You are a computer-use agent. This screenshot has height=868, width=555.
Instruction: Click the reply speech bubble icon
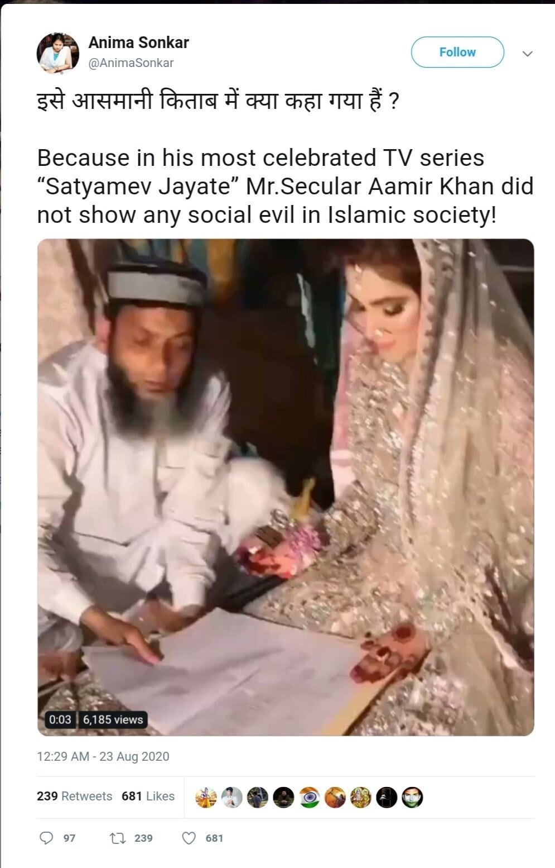point(47,838)
